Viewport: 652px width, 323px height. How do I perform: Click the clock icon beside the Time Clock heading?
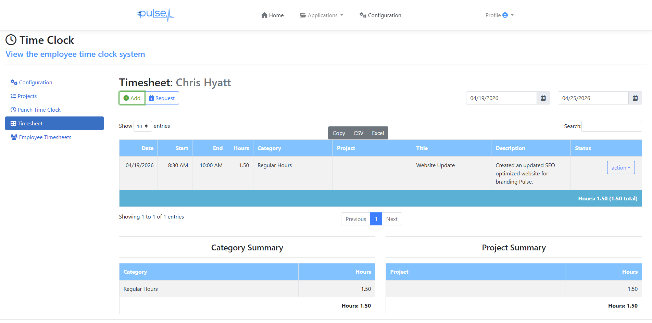(11, 40)
